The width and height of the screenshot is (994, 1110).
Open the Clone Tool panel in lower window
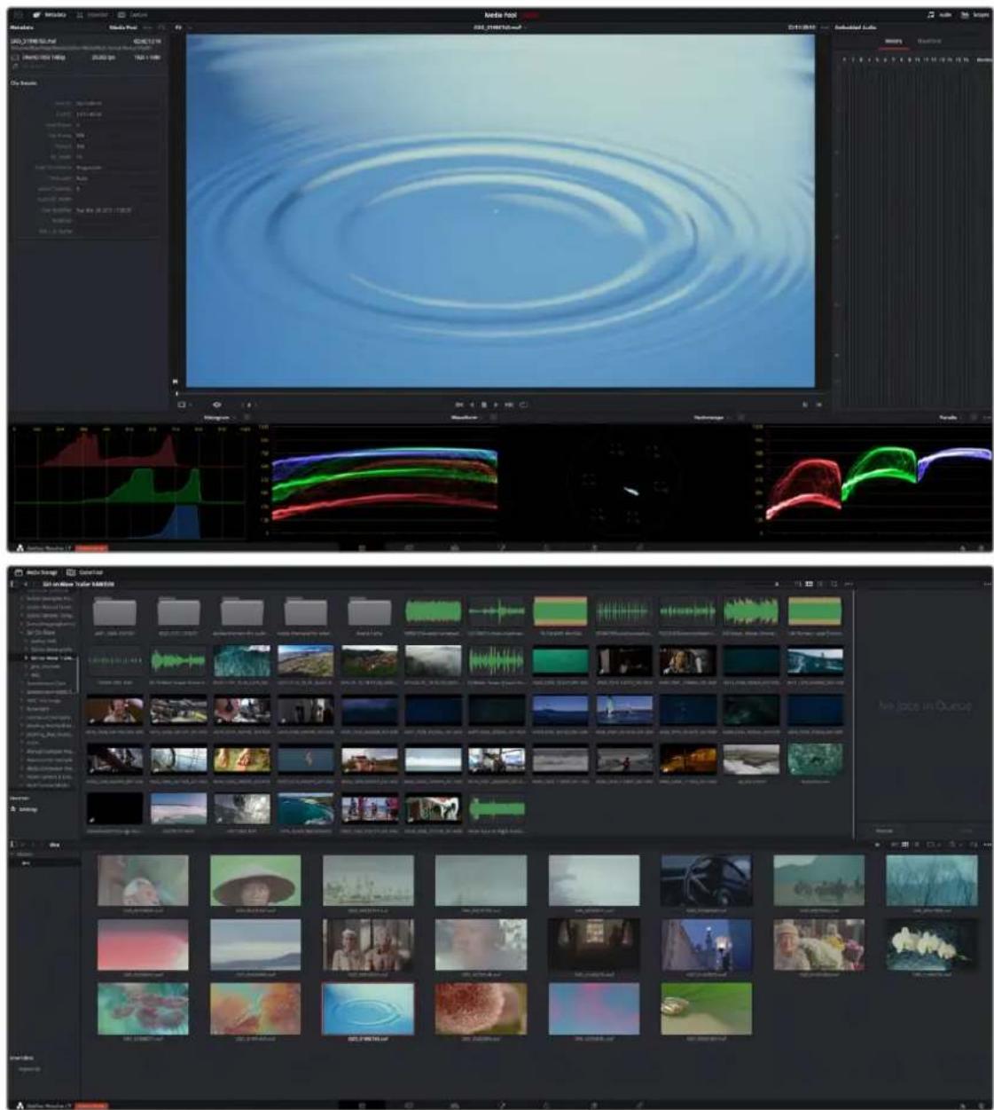[x=85, y=572]
